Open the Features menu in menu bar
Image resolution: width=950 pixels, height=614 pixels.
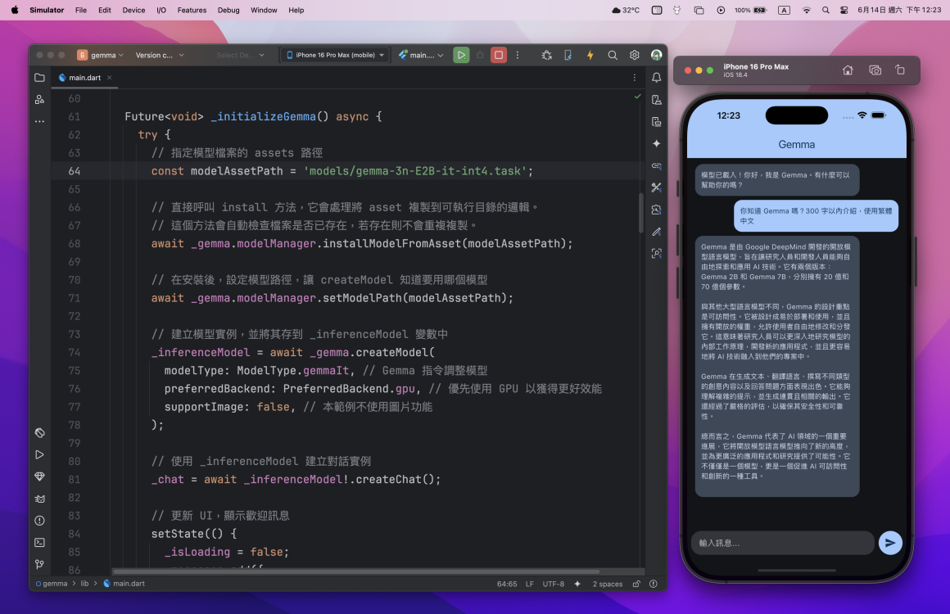click(x=192, y=11)
